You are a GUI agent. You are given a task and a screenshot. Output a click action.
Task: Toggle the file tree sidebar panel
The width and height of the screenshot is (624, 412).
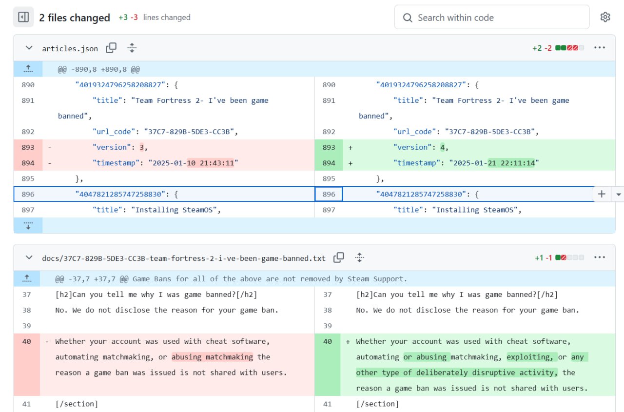(x=23, y=18)
